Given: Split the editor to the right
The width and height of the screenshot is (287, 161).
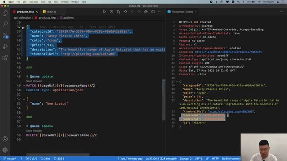Looking at the screenshot, I should 153,12.
